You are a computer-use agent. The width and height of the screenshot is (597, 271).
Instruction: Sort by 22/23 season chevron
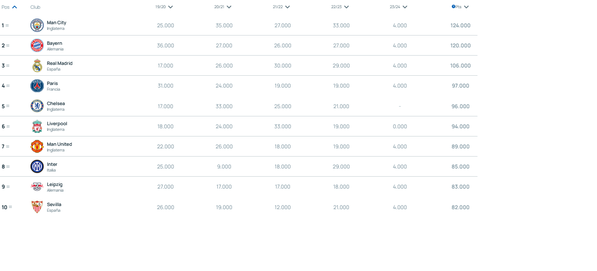point(347,7)
